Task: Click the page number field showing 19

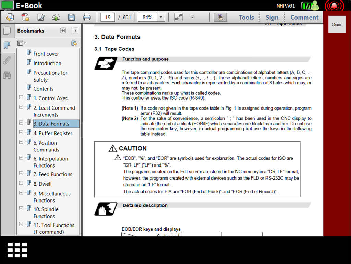Action: [108, 17]
